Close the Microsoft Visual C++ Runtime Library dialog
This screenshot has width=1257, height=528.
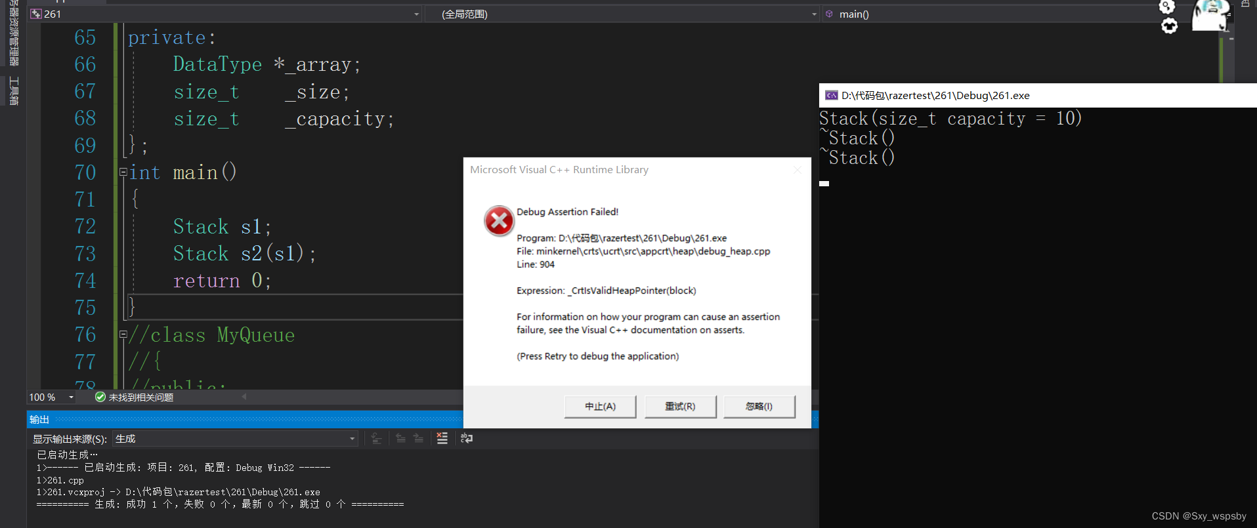click(797, 170)
